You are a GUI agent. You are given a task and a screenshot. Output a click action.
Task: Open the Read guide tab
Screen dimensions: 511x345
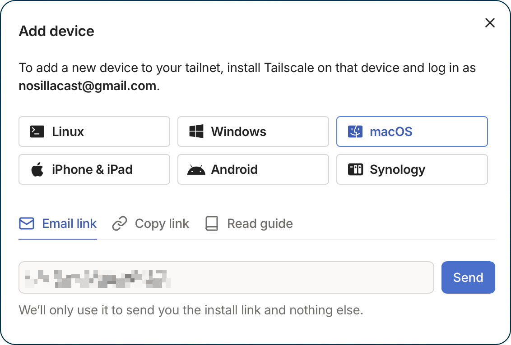tap(249, 224)
